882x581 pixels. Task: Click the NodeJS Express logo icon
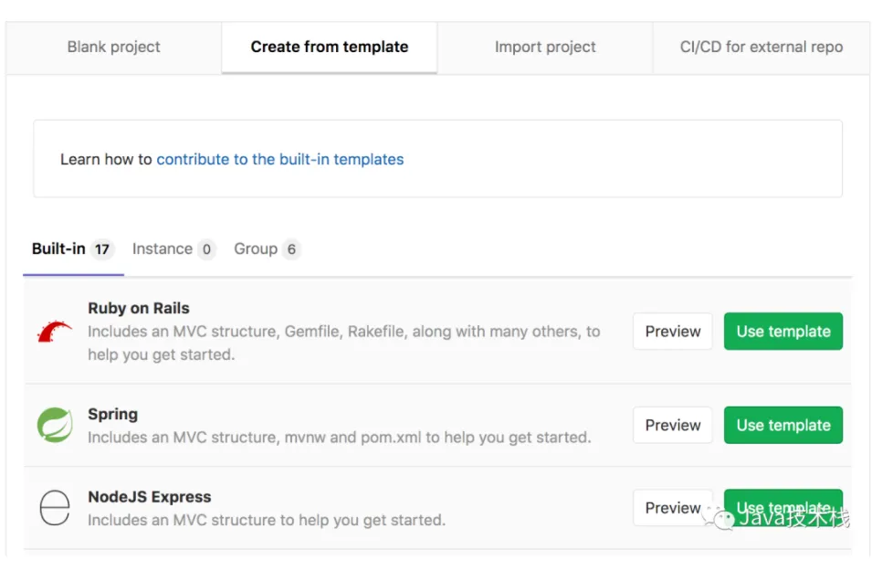55,508
